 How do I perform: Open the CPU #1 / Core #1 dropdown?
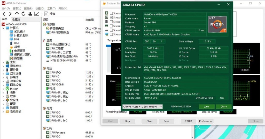[142, 107]
